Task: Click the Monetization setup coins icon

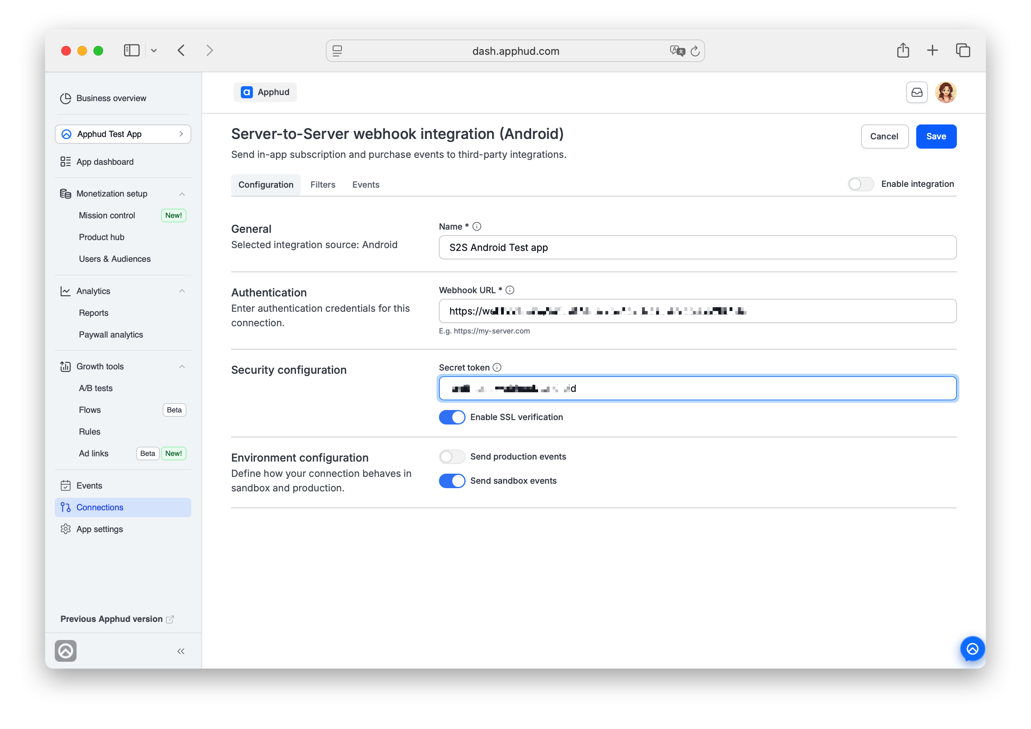Action: (66, 194)
